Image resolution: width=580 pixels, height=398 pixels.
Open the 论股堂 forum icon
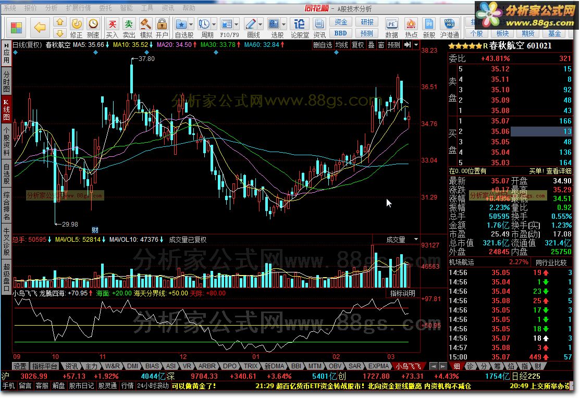pos(300,28)
